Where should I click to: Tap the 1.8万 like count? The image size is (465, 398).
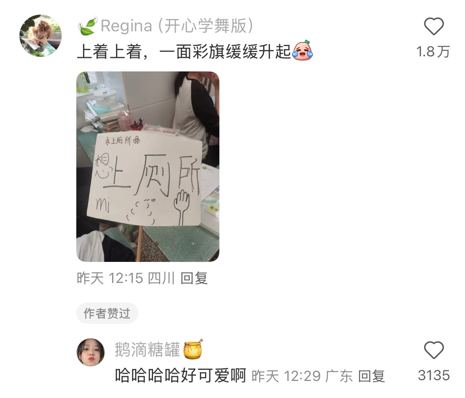[x=433, y=52]
